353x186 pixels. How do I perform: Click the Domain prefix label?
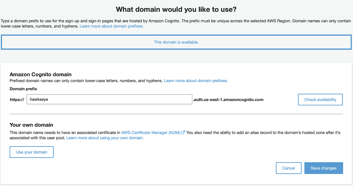(23, 89)
